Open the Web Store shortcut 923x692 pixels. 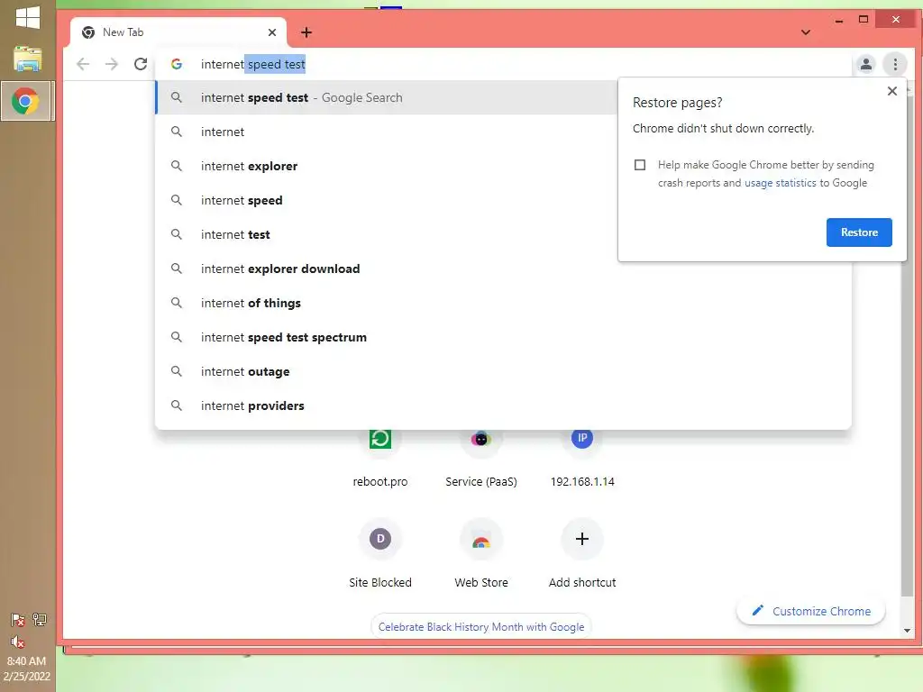[x=481, y=553]
